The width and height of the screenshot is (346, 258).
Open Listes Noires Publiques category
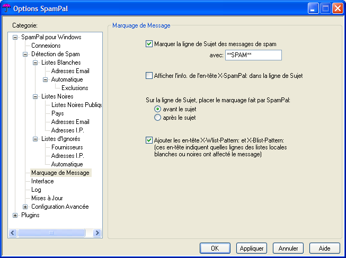coord(76,105)
